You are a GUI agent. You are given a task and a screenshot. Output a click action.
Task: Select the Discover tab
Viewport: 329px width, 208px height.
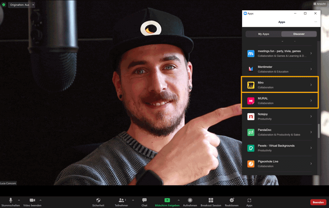coord(299,34)
